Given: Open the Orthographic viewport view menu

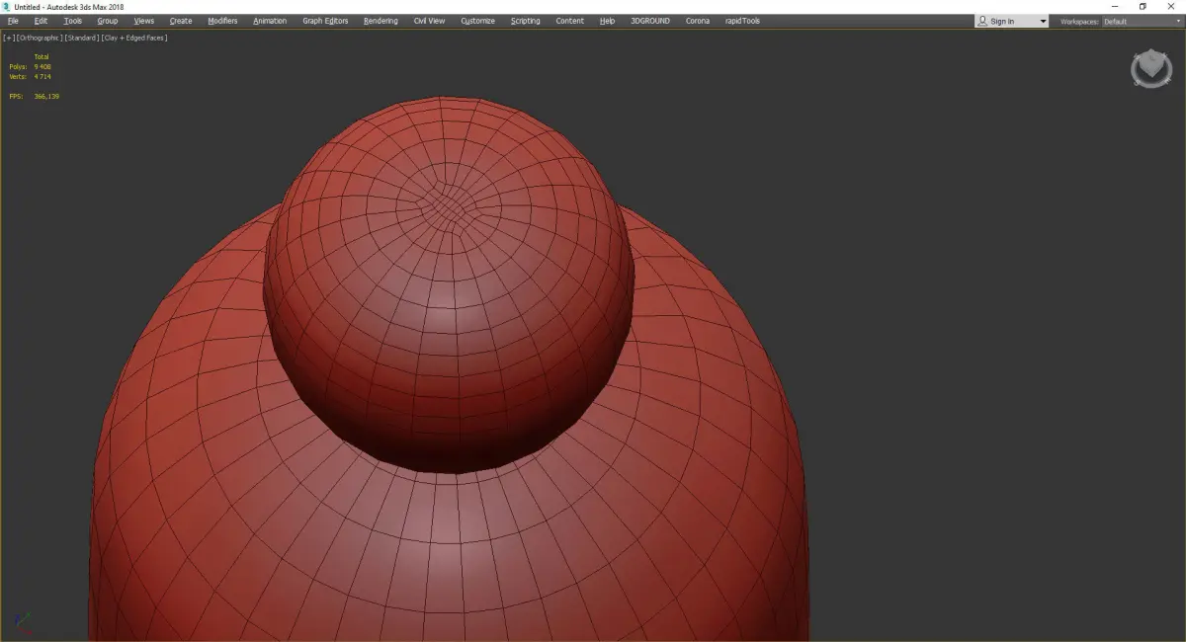Looking at the screenshot, I should (x=40, y=38).
